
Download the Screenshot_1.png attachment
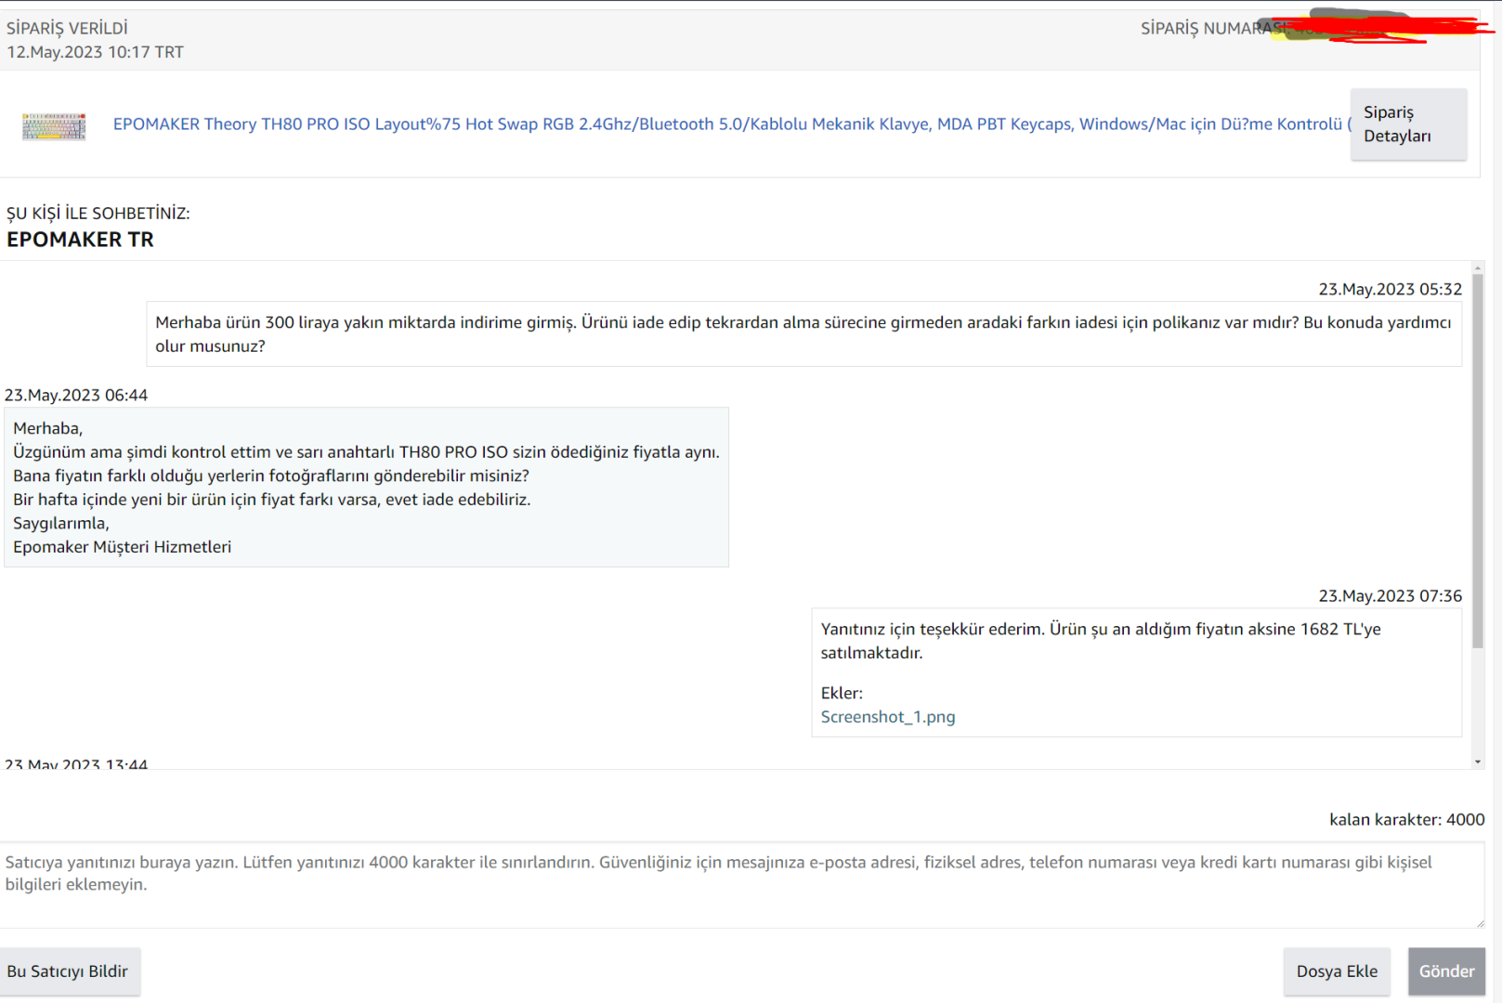888,717
